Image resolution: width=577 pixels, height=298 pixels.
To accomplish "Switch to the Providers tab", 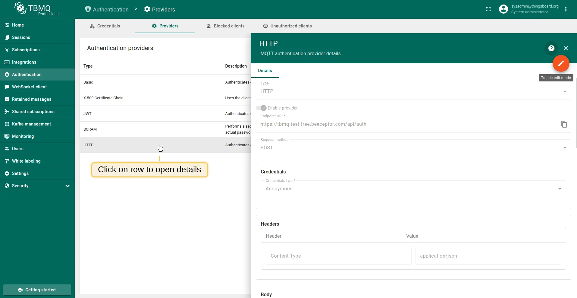I will [165, 26].
